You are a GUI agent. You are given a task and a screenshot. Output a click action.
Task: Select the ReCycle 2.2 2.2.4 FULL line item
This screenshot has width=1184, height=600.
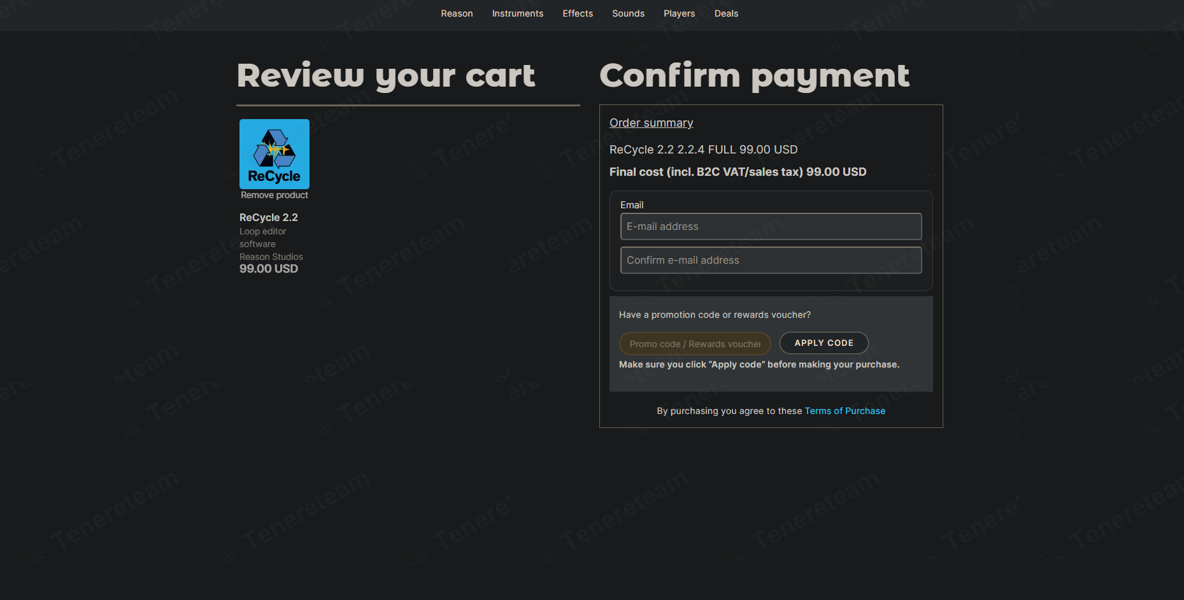coord(703,150)
